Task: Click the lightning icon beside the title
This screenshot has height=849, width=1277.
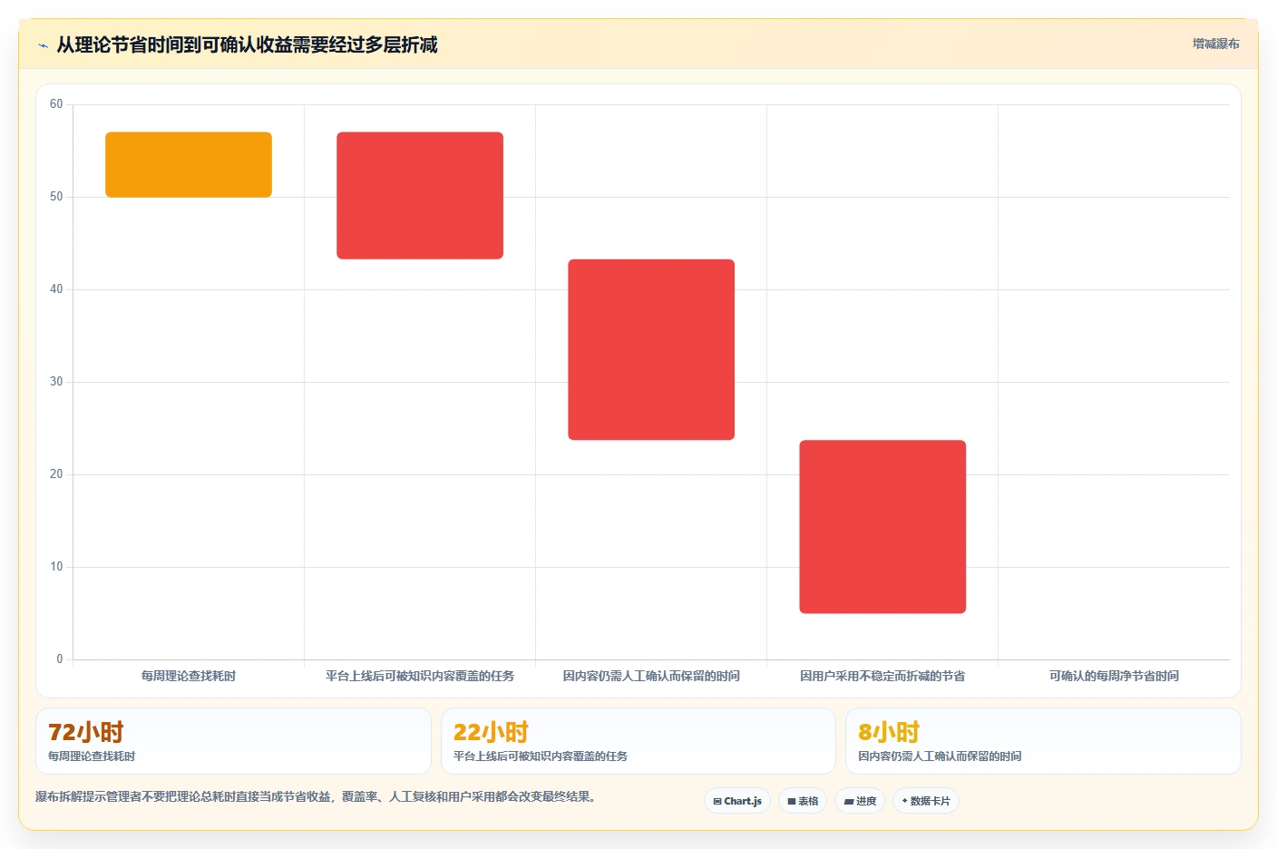Action: [x=43, y=45]
